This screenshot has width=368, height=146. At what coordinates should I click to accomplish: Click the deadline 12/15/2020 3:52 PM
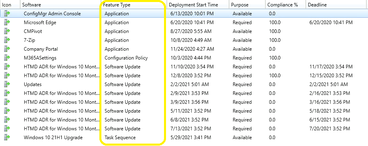click(331, 76)
